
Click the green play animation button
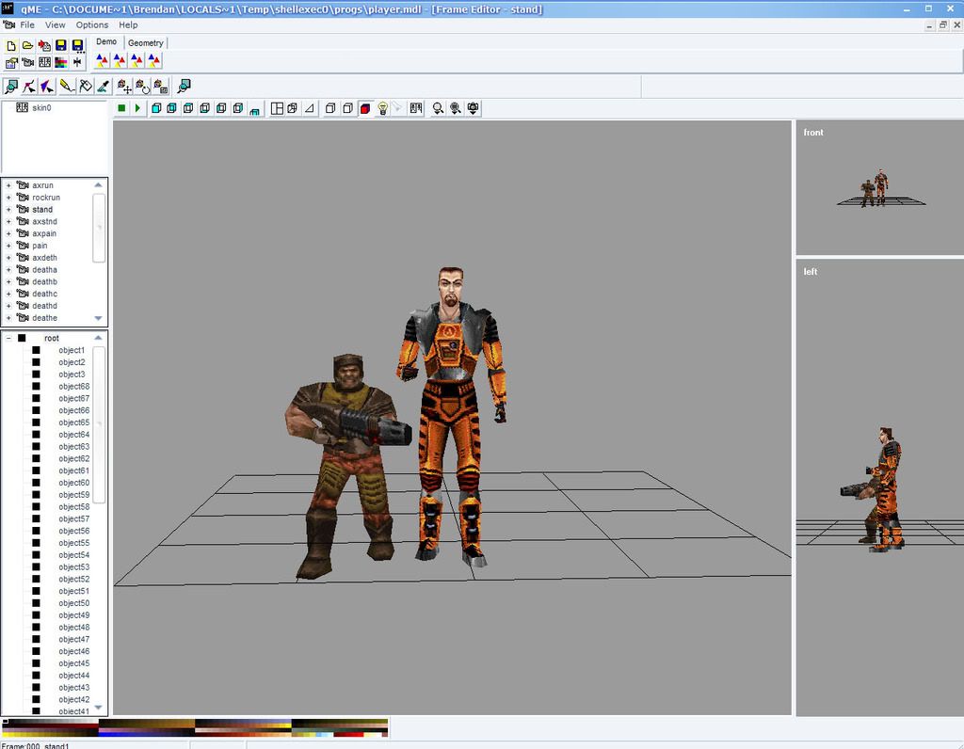137,109
